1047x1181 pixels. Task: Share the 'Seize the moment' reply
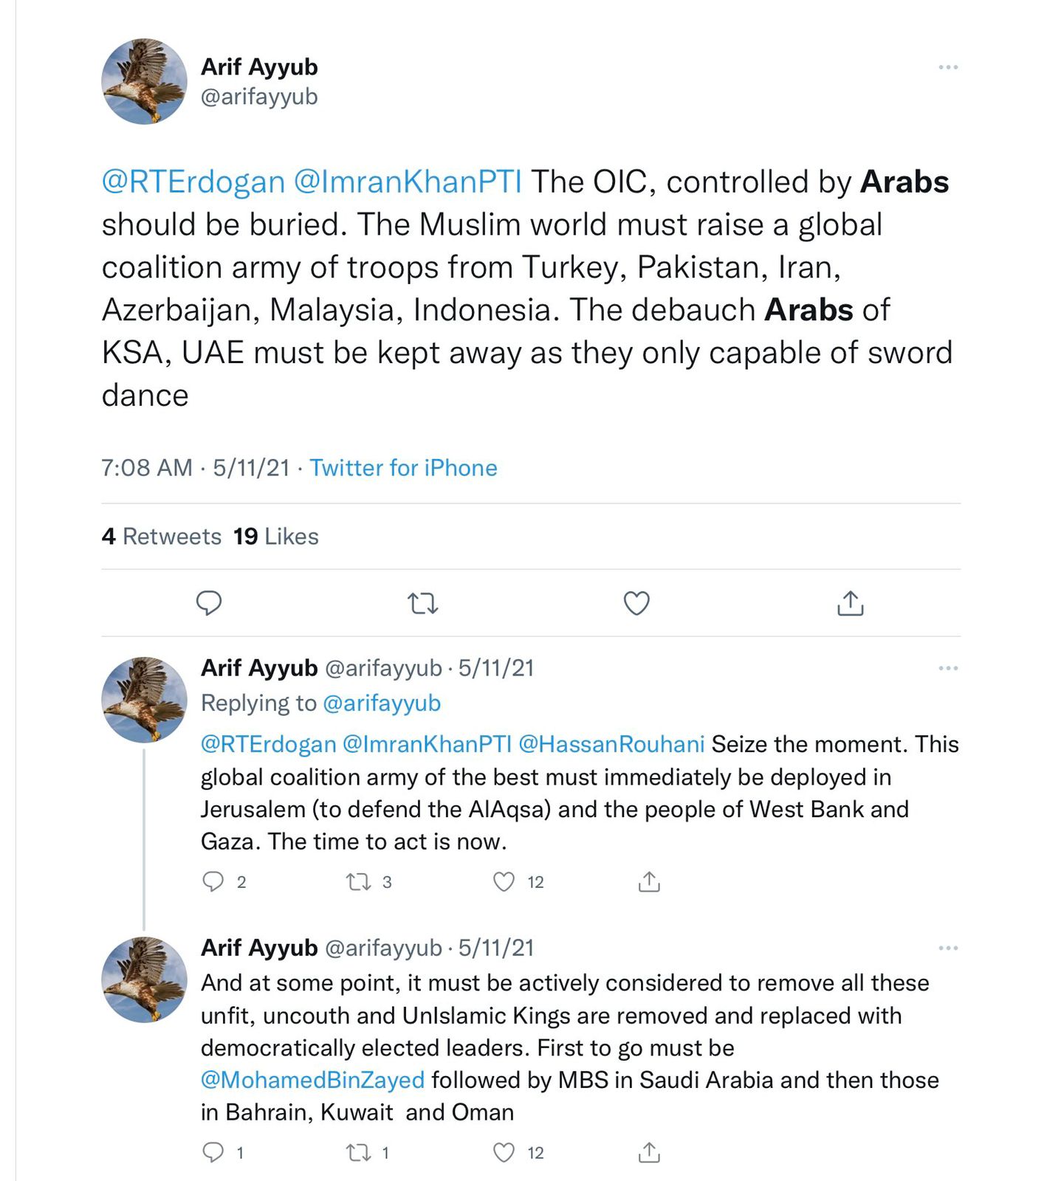coord(649,881)
